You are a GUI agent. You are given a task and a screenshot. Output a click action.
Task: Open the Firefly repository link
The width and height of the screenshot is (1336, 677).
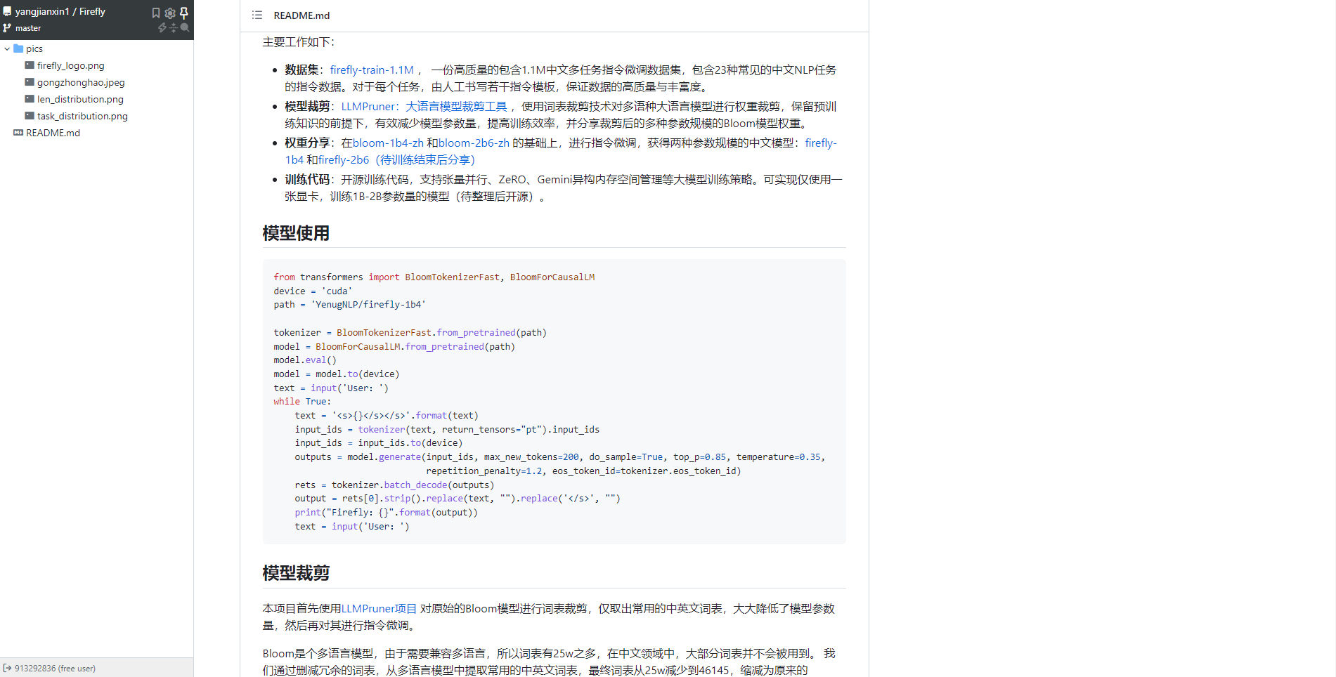pos(92,11)
